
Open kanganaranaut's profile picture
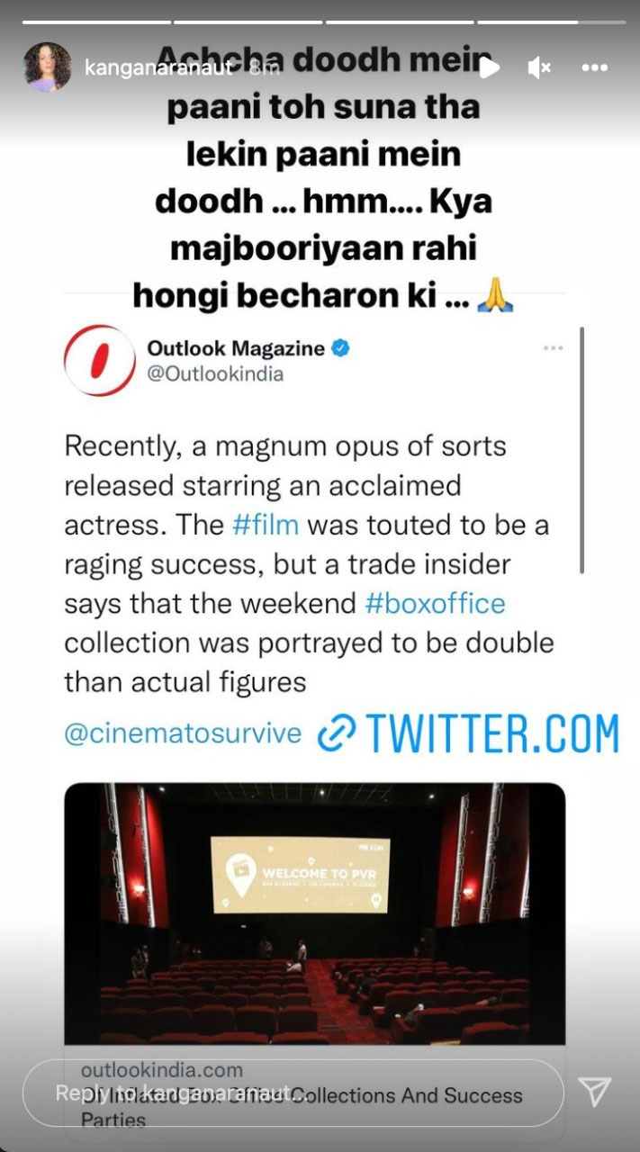48,67
